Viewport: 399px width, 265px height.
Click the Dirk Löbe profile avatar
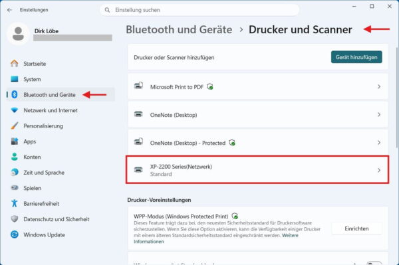(18, 34)
